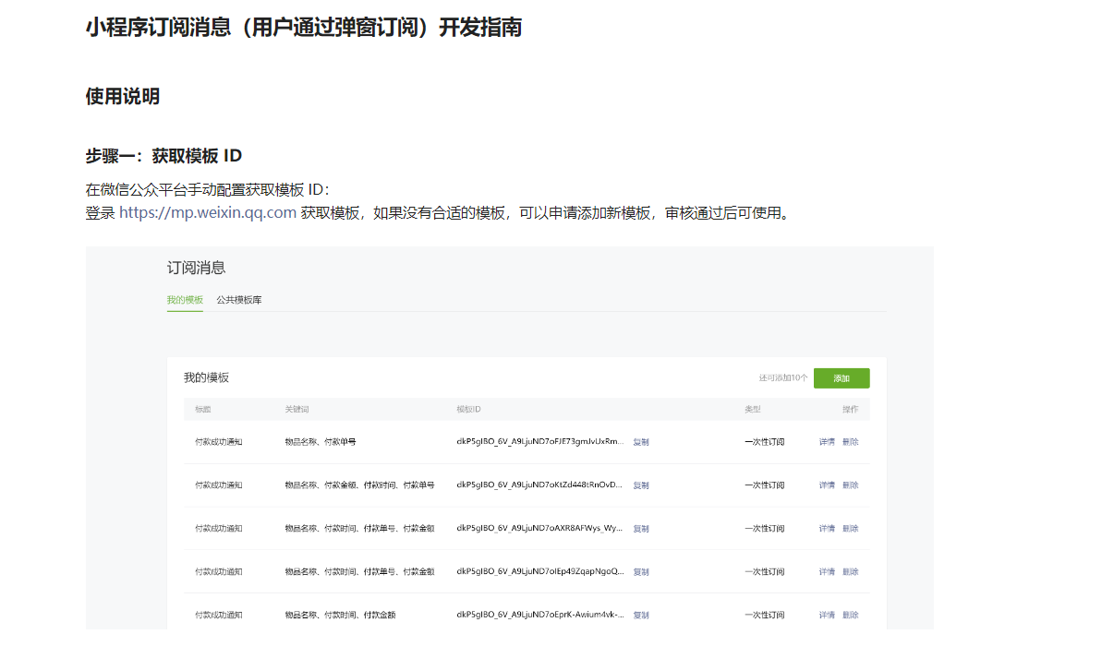Click the line 在微信公众平台手动配置获取模板 ID

207,189
